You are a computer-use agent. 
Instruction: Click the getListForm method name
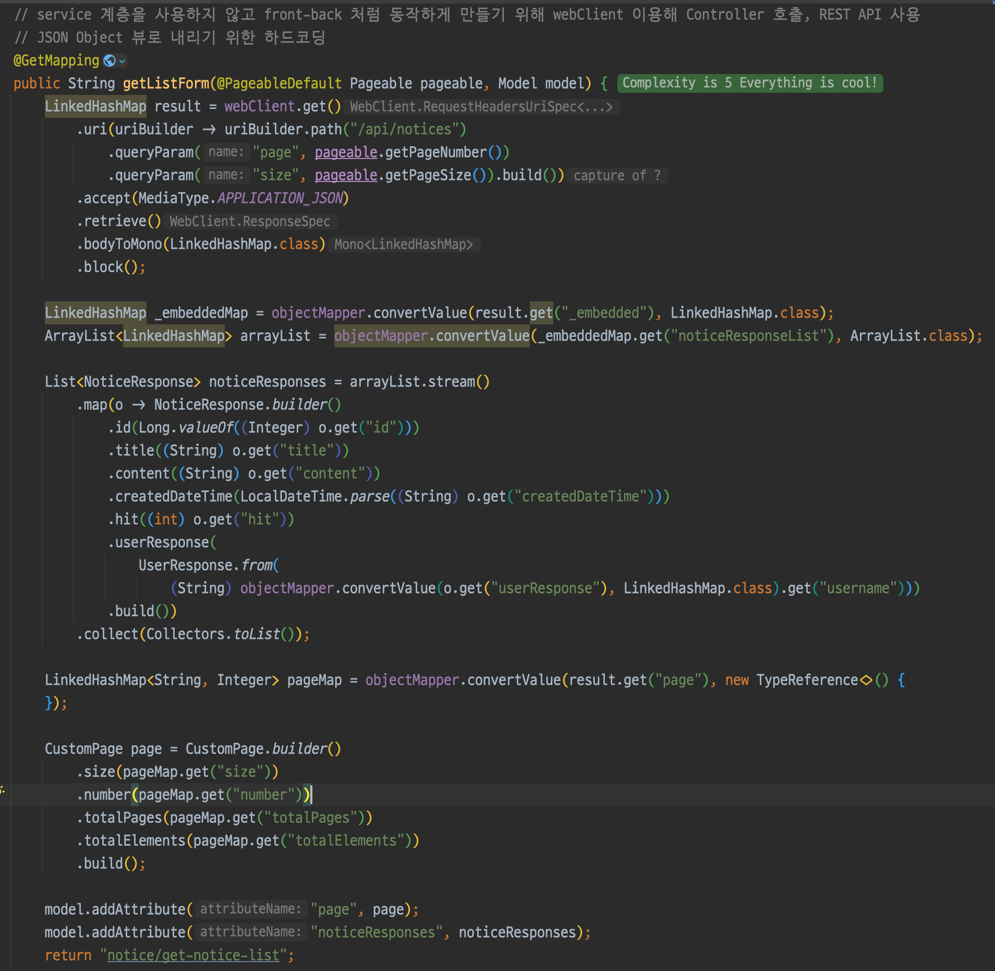[x=166, y=83]
